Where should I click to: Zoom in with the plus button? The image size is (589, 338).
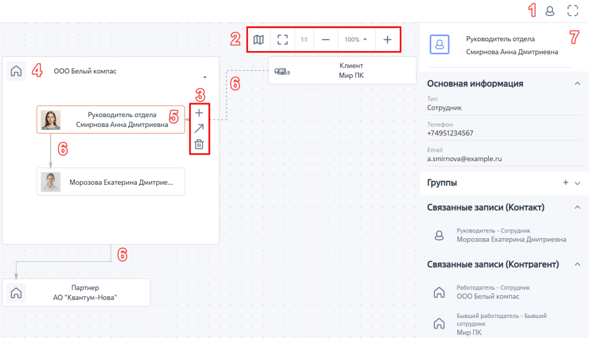point(387,40)
